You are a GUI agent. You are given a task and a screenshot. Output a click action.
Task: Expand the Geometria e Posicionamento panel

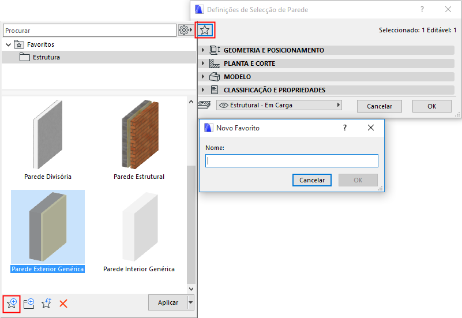(202, 50)
